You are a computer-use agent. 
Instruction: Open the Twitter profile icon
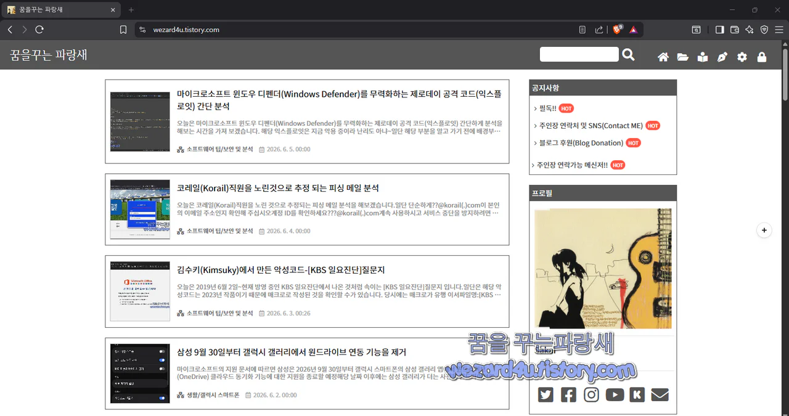(546, 394)
